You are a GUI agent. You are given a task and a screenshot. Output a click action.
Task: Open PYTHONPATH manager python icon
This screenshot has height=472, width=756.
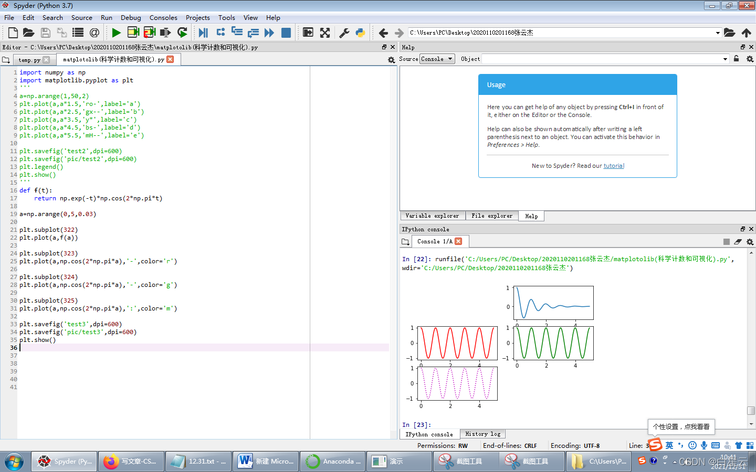pos(361,33)
